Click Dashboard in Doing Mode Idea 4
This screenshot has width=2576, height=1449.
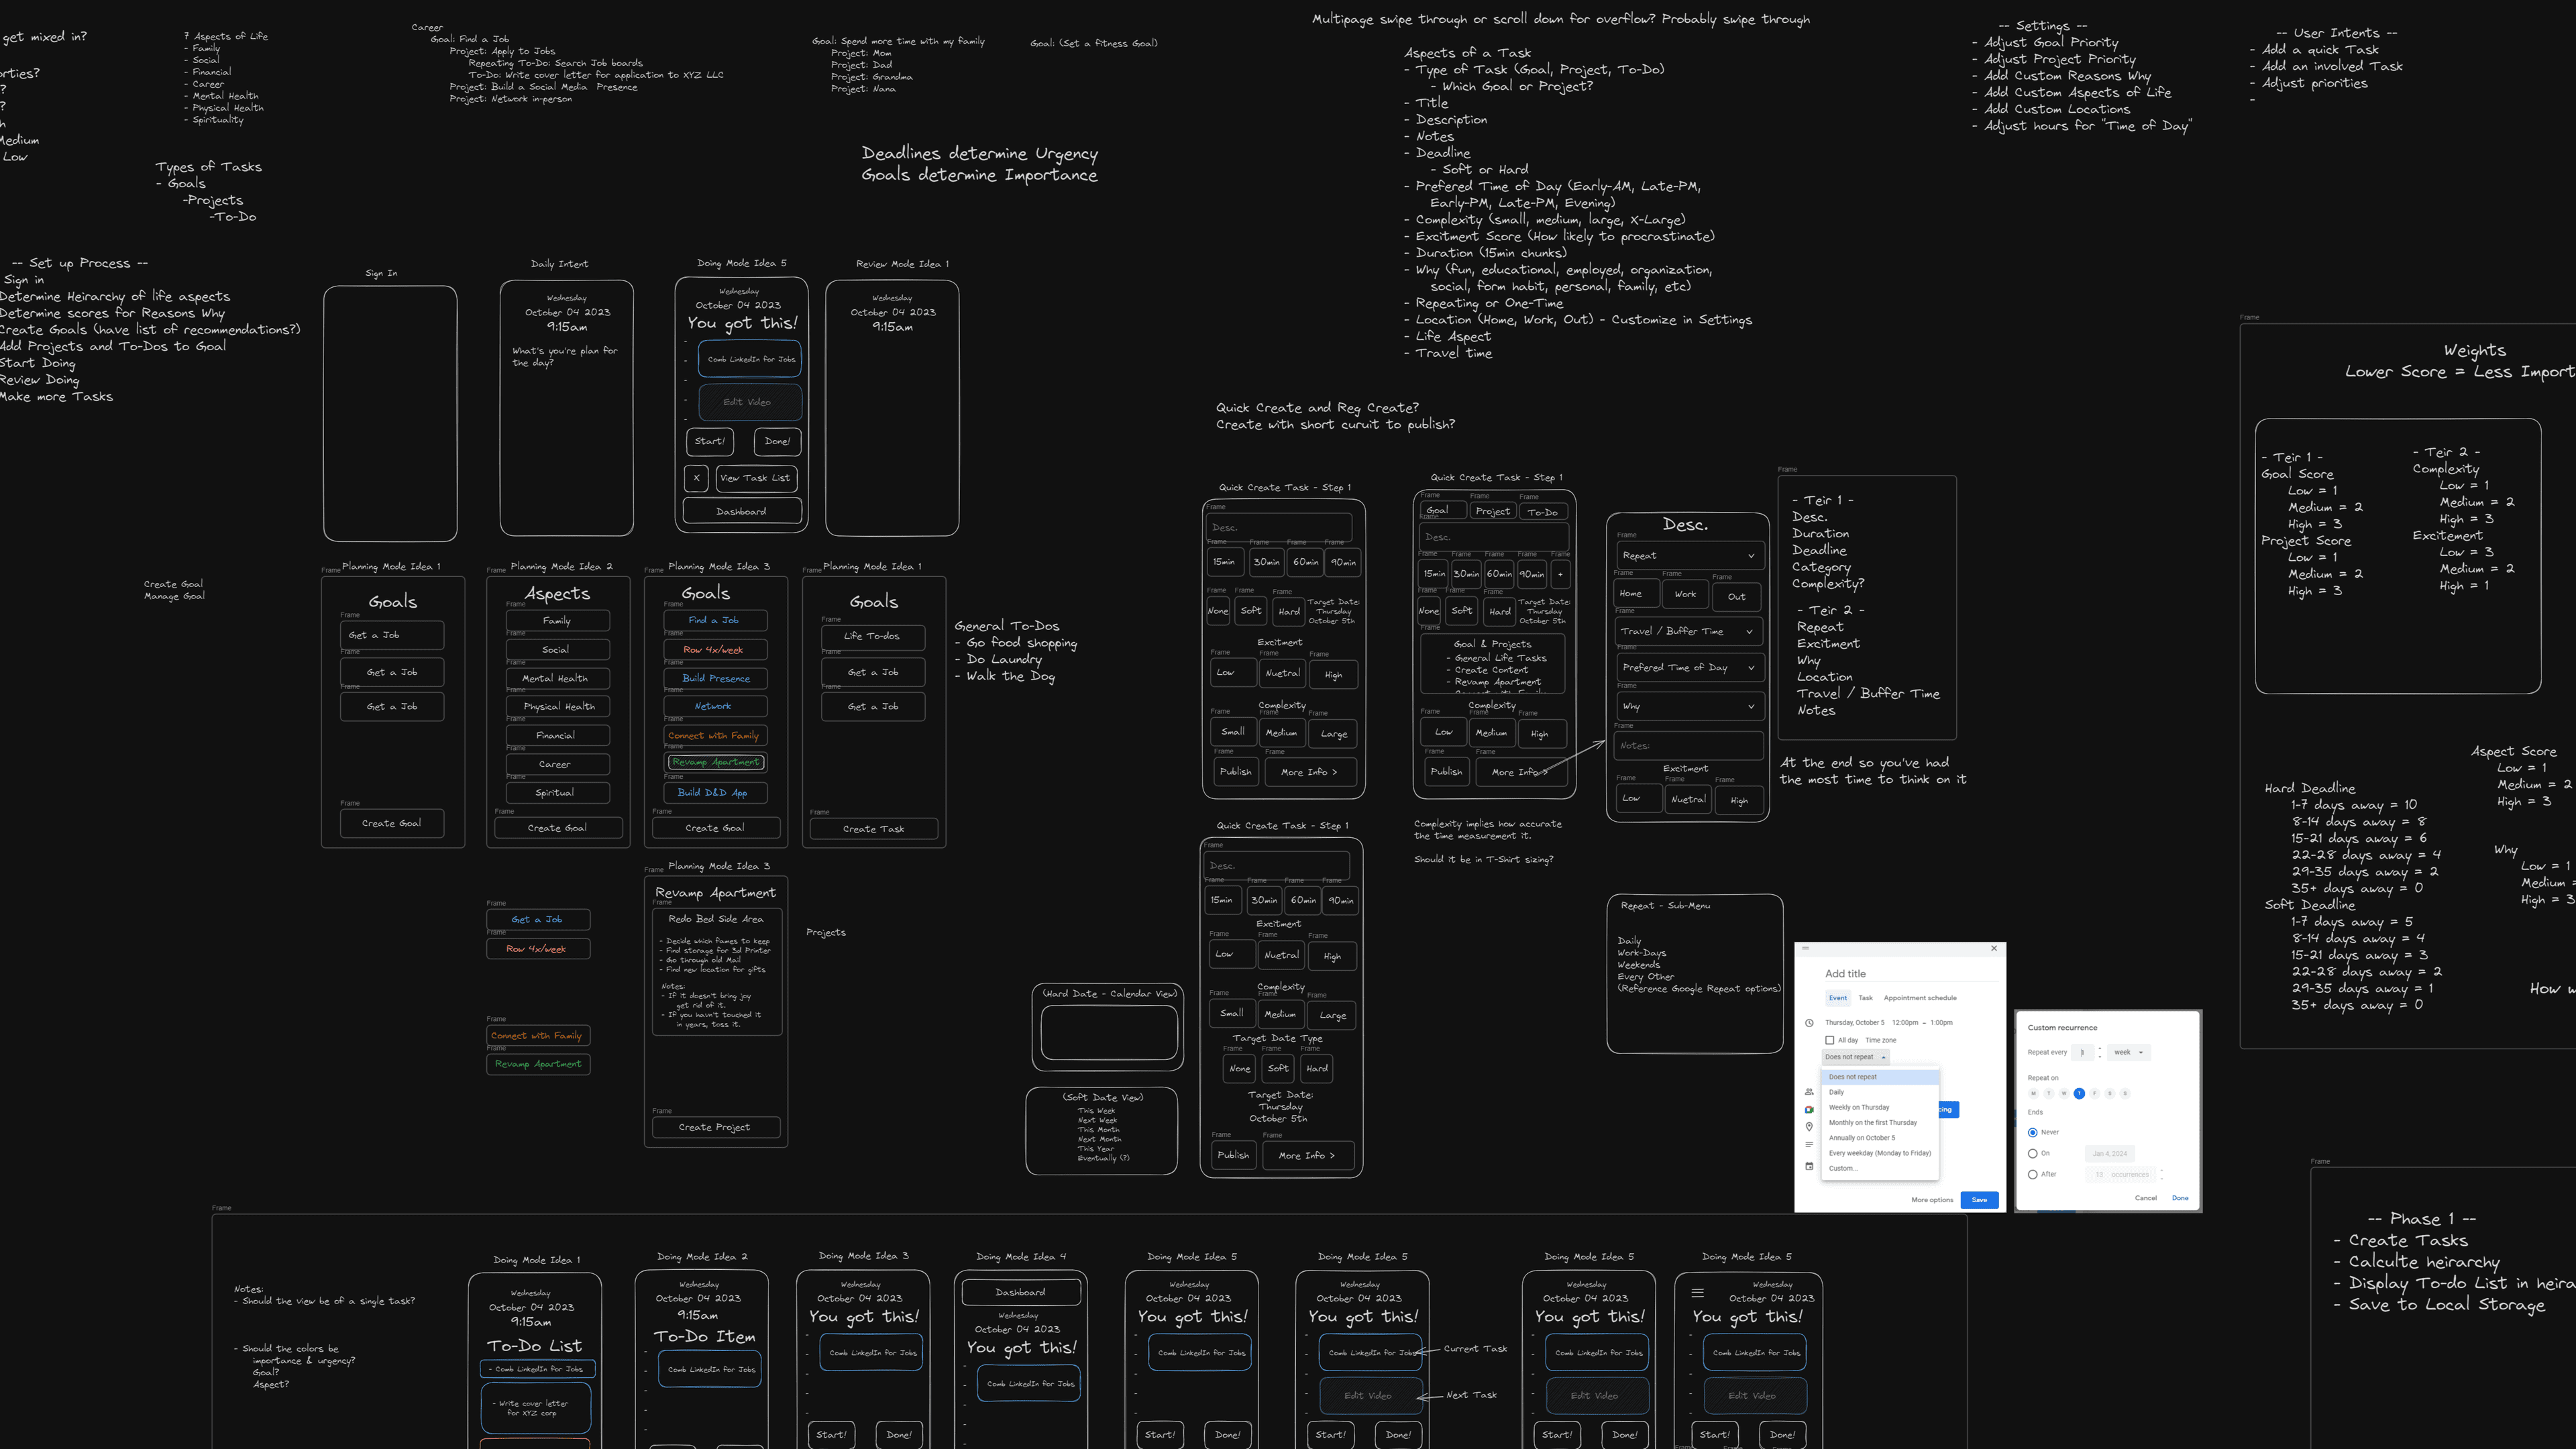point(1021,1293)
